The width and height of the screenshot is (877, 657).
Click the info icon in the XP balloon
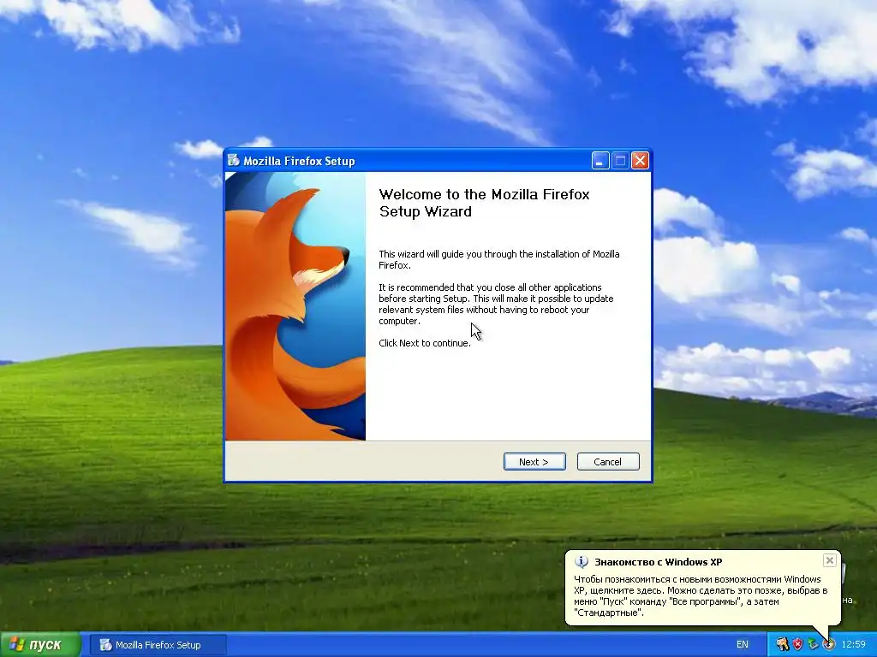click(582, 562)
